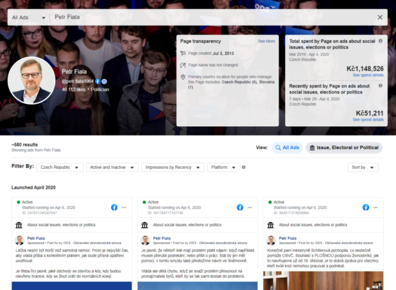Open Petr Fiala name link on the nájem ad
The height and width of the screenshot is (290, 396).
[161, 238]
